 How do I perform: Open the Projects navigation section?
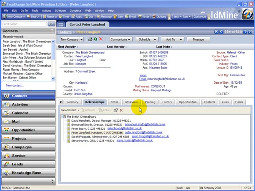tap(28, 138)
